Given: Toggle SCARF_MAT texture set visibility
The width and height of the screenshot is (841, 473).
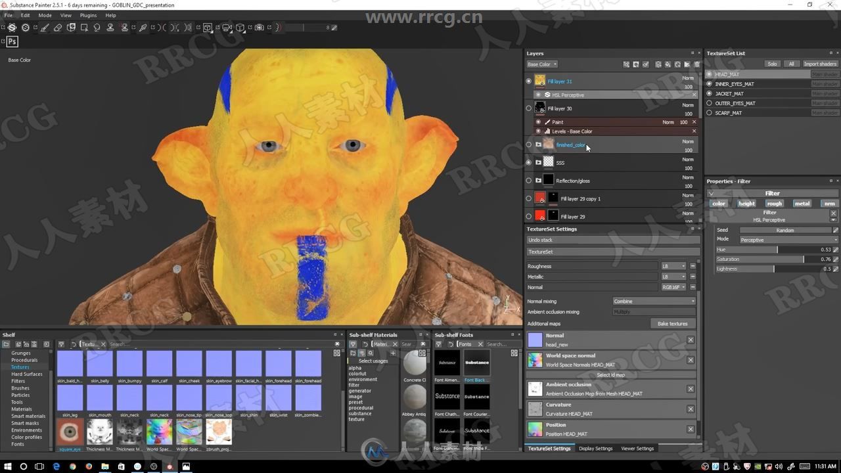Looking at the screenshot, I should (709, 113).
